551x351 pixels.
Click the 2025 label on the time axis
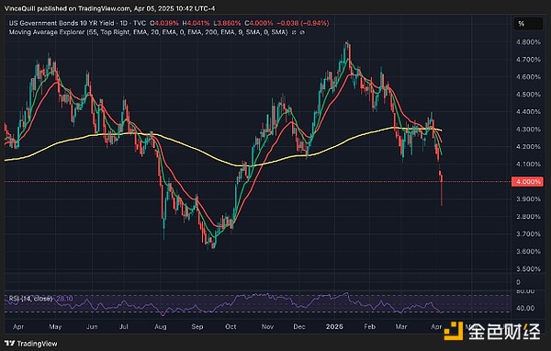[x=334, y=327]
